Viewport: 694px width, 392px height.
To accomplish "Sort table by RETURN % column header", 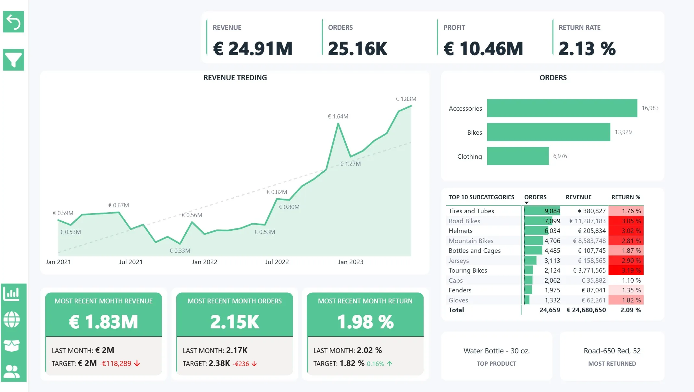I will click(x=626, y=197).
